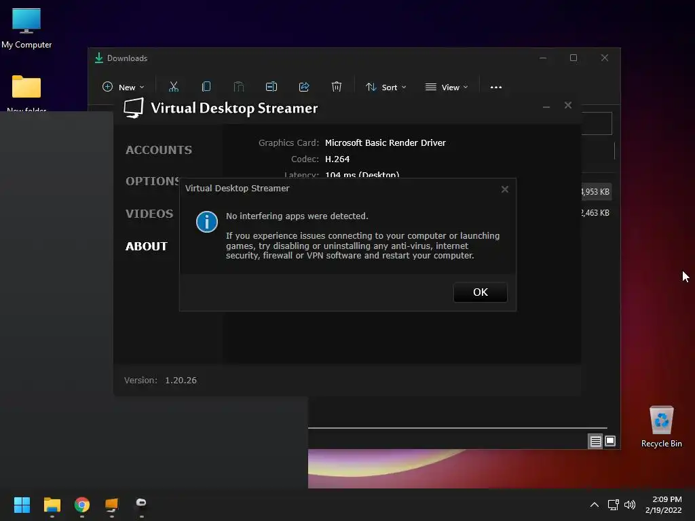The width and height of the screenshot is (695, 521).
Task: Show hidden system tray icons chevron
Action: pos(595,505)
